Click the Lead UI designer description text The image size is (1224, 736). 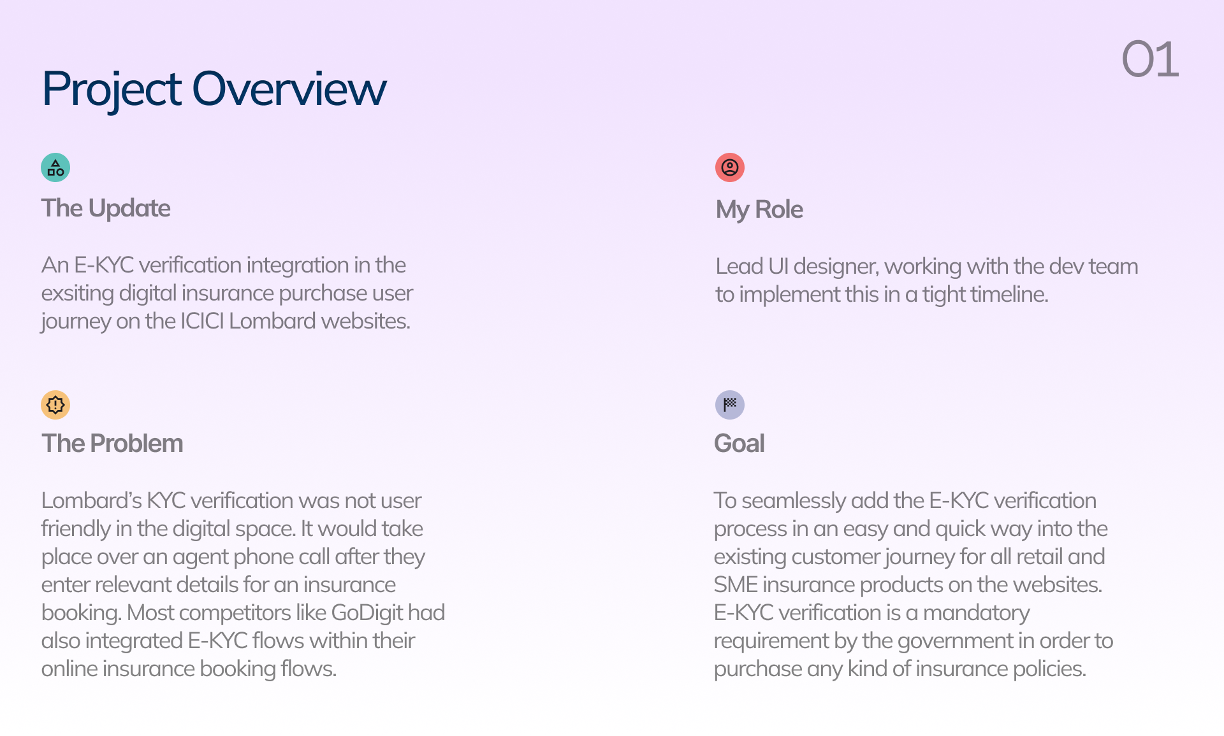926,280
